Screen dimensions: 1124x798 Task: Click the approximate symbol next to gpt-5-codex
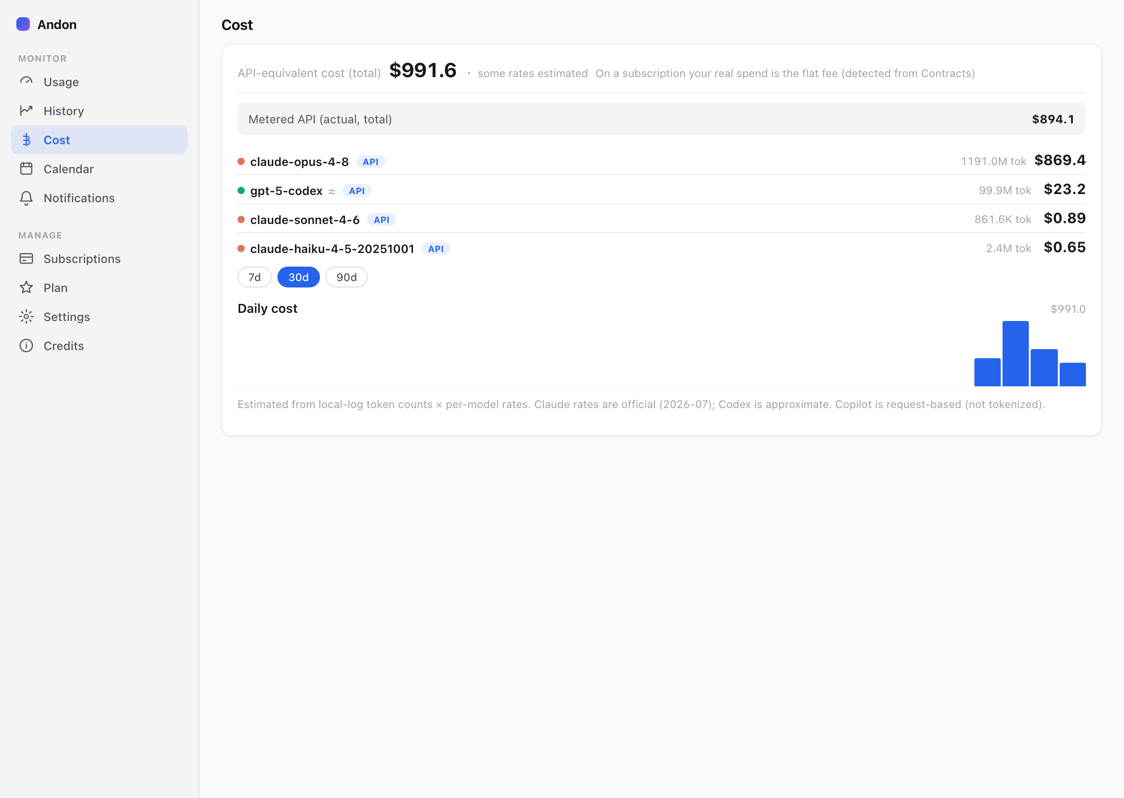332,192
